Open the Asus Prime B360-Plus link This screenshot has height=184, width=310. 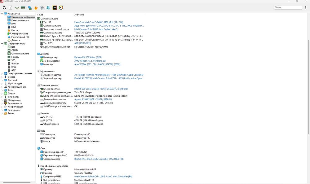109,26
